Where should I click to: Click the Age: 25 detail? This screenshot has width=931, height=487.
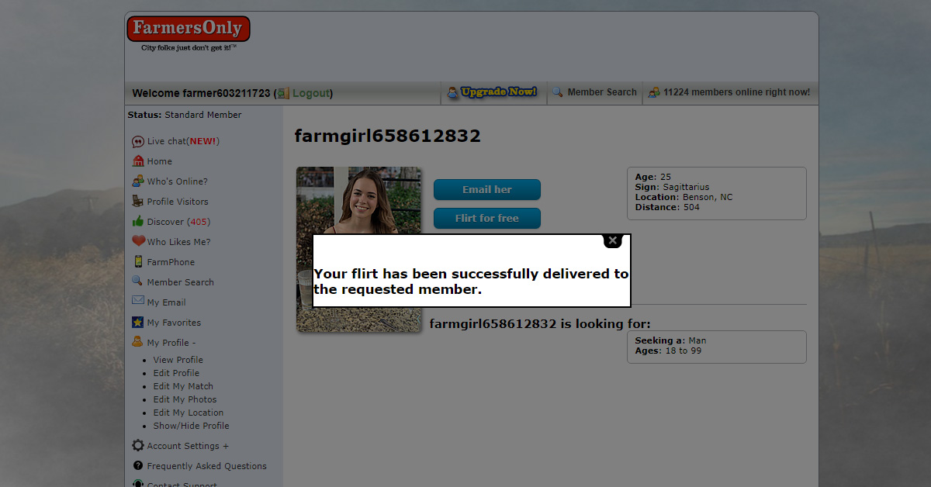pos(653,177)
